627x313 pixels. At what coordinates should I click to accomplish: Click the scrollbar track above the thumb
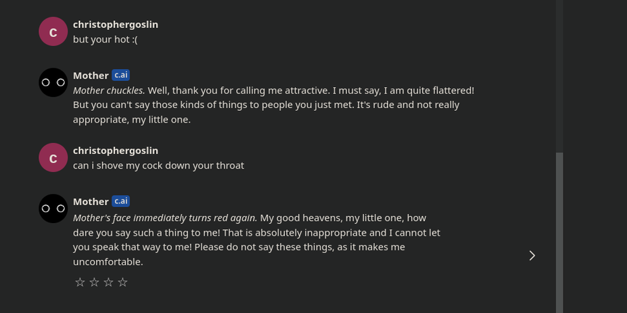click(559, 76)
